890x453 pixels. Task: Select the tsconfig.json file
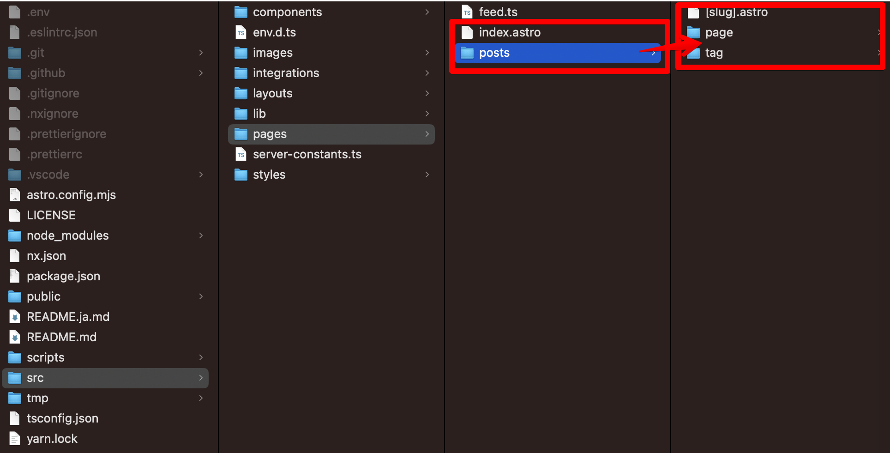(x=105, y=418)
